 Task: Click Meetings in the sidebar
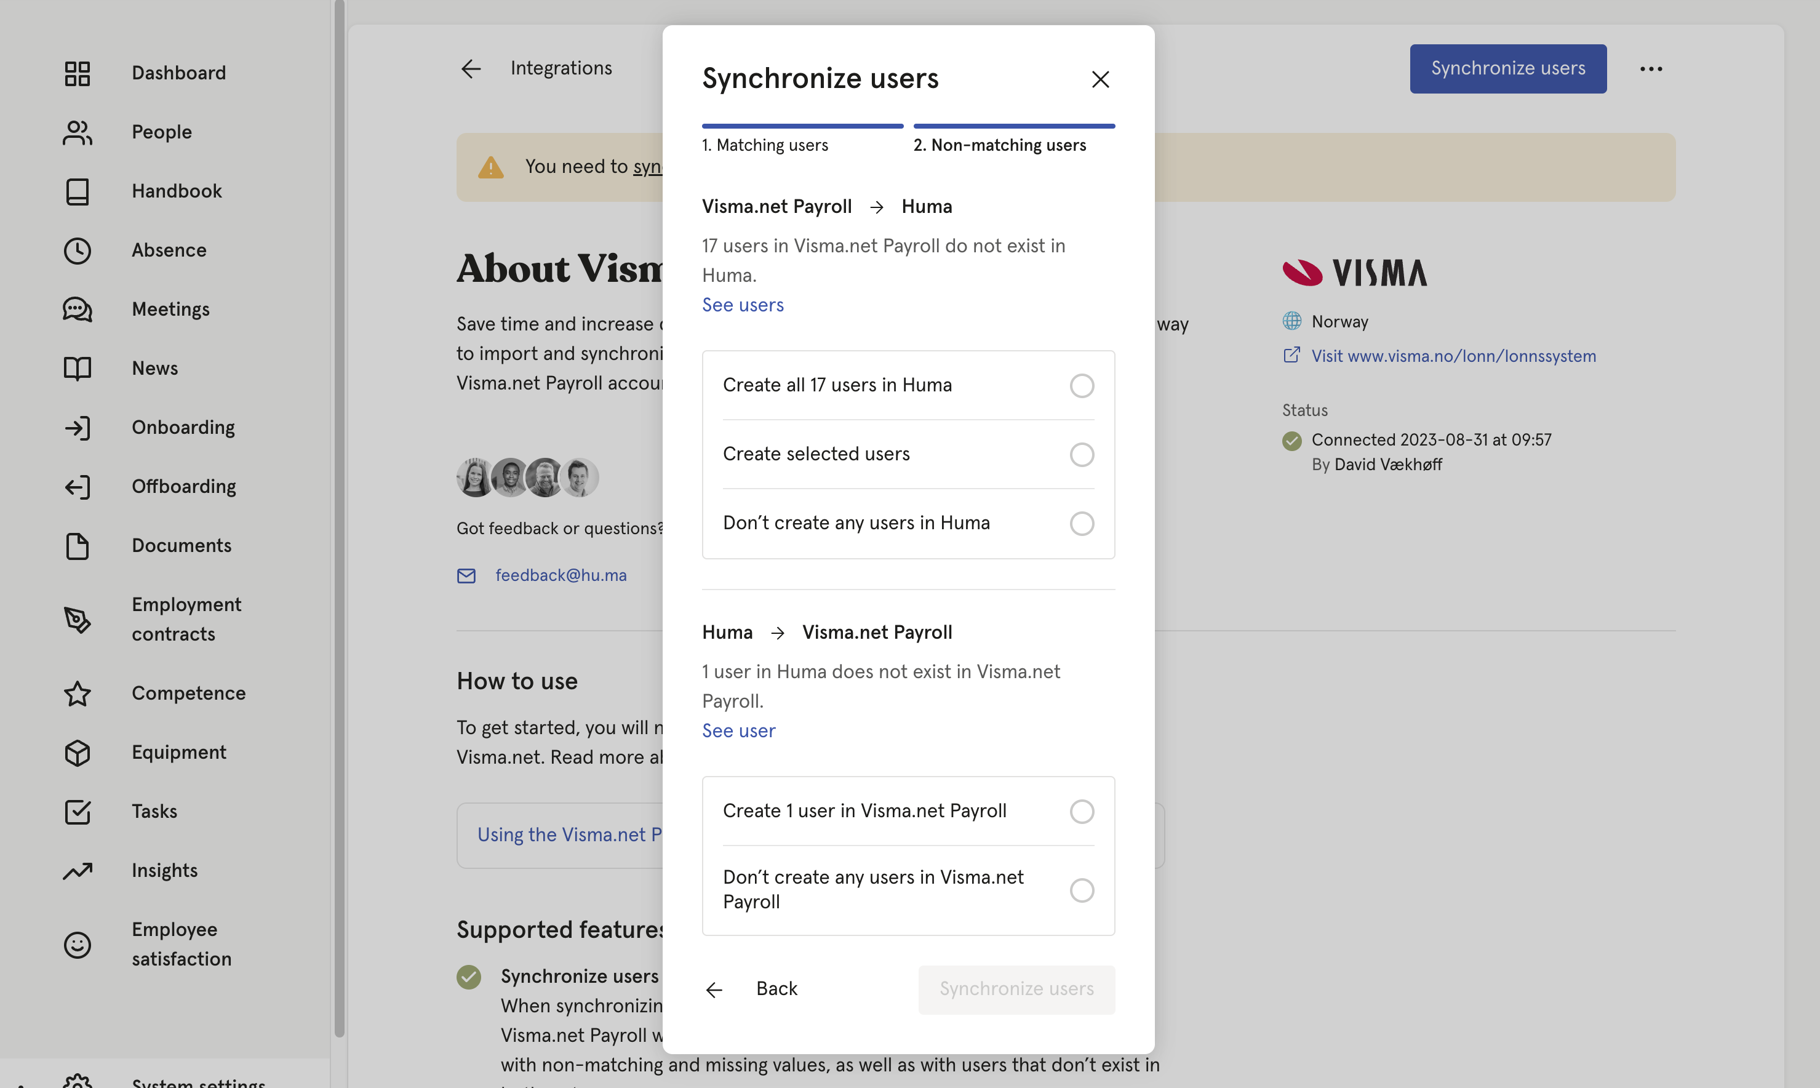[170, 310]
